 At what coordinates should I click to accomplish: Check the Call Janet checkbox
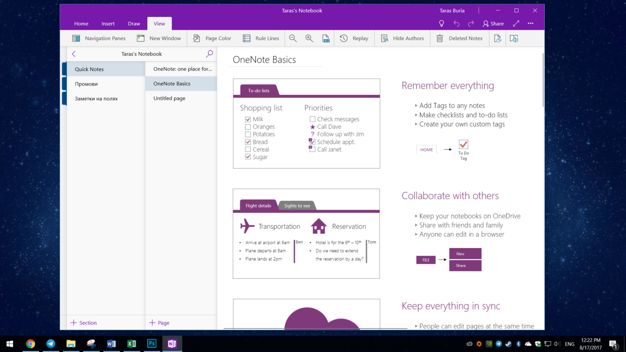[313, 150]
